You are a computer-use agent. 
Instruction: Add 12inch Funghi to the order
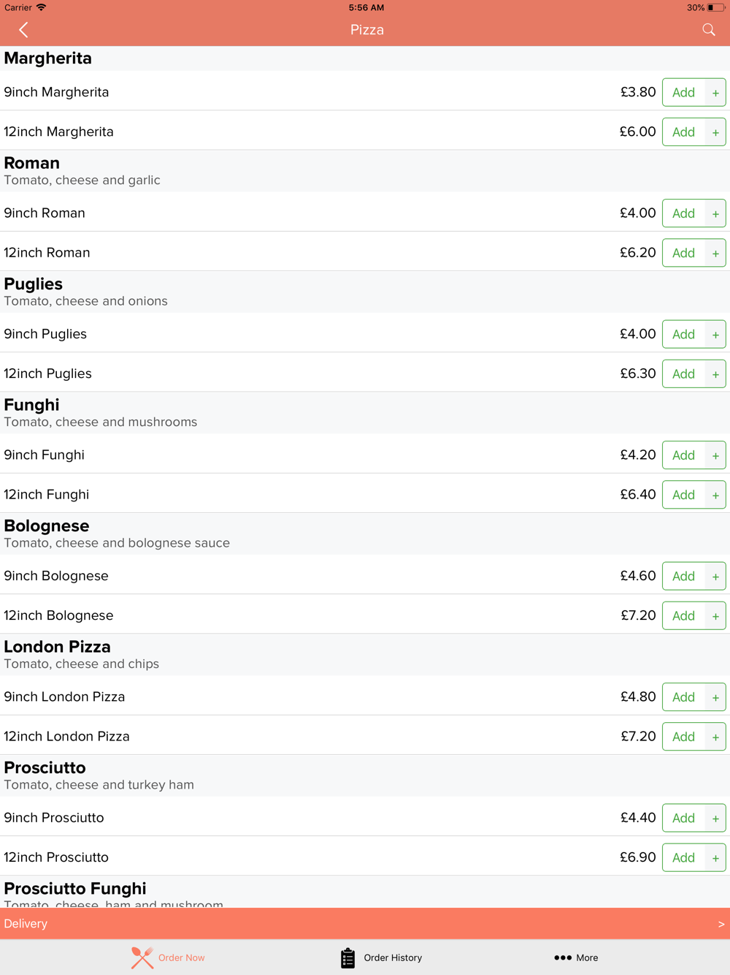coord(684,495)
